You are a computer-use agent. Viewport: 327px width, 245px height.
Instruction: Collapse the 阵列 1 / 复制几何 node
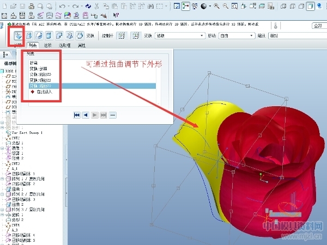[2, 179]
